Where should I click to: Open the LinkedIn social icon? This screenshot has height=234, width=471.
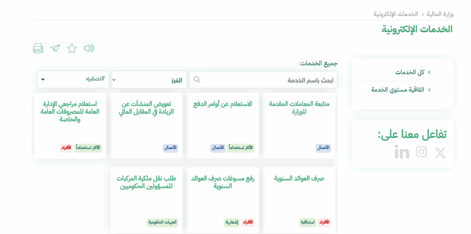(402, 152)
